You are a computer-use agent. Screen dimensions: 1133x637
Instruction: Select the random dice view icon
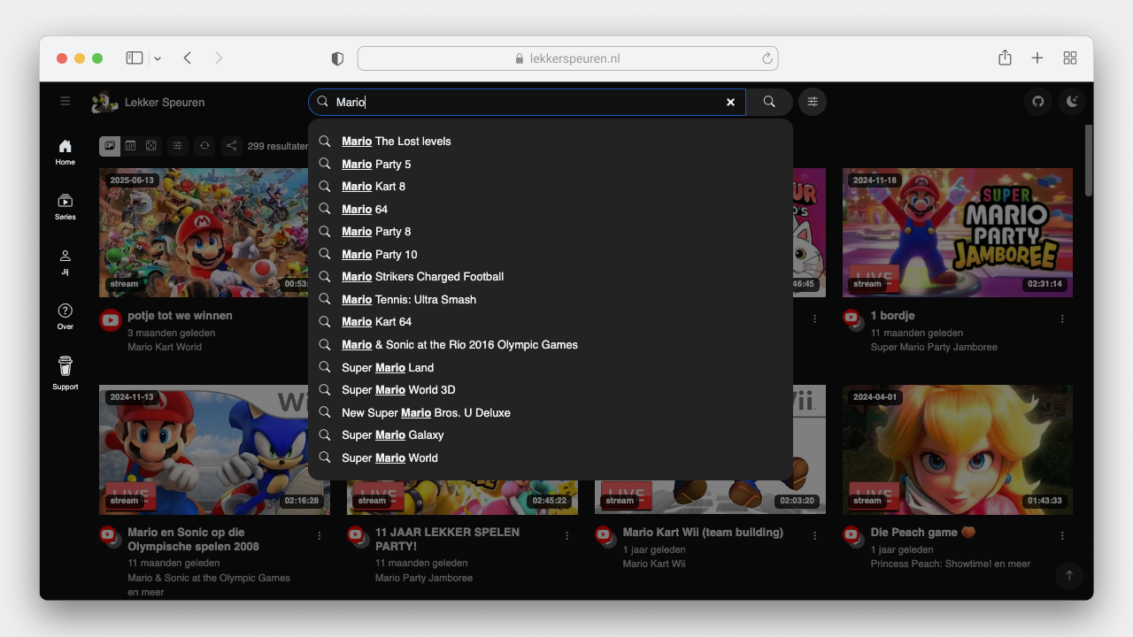tap(151, 146)
